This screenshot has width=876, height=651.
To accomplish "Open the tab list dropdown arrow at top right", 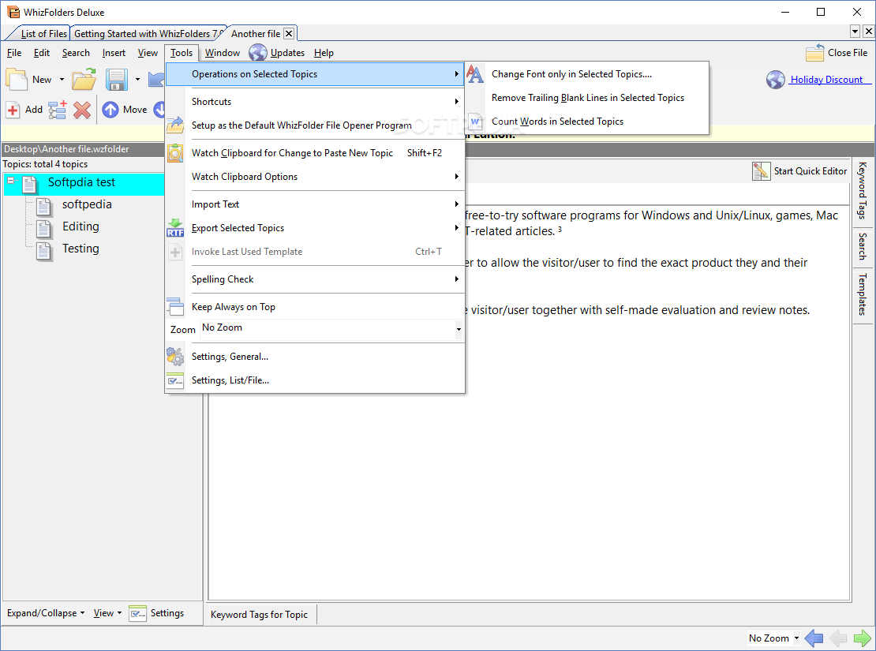I will pyautogui.click(x=855, y=32).
